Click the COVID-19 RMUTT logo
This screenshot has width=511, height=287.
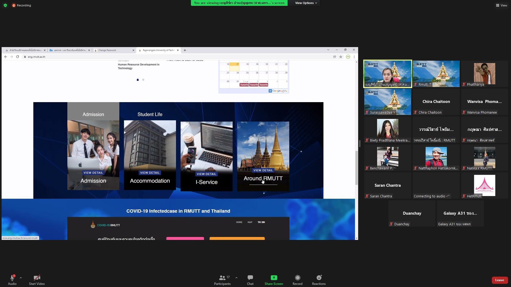[x=105, y=225]
